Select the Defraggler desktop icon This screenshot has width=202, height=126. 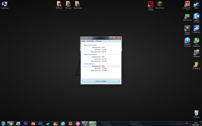196,53
